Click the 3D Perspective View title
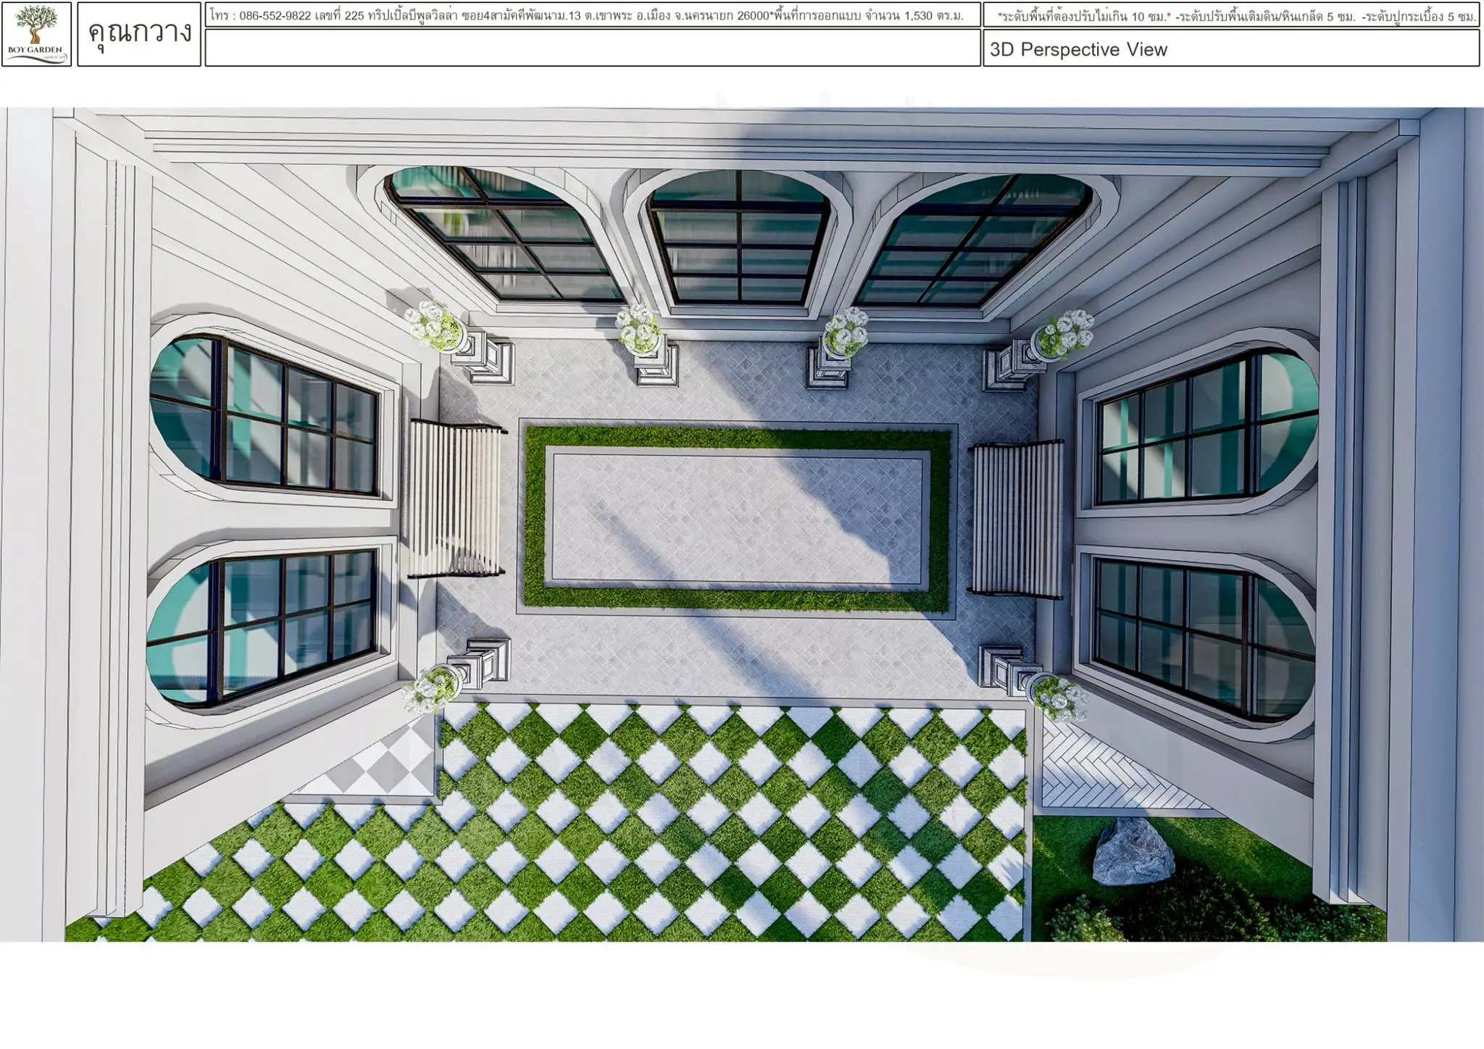The height and width of the screenshot is (1049, 1484). point(1078,50)
